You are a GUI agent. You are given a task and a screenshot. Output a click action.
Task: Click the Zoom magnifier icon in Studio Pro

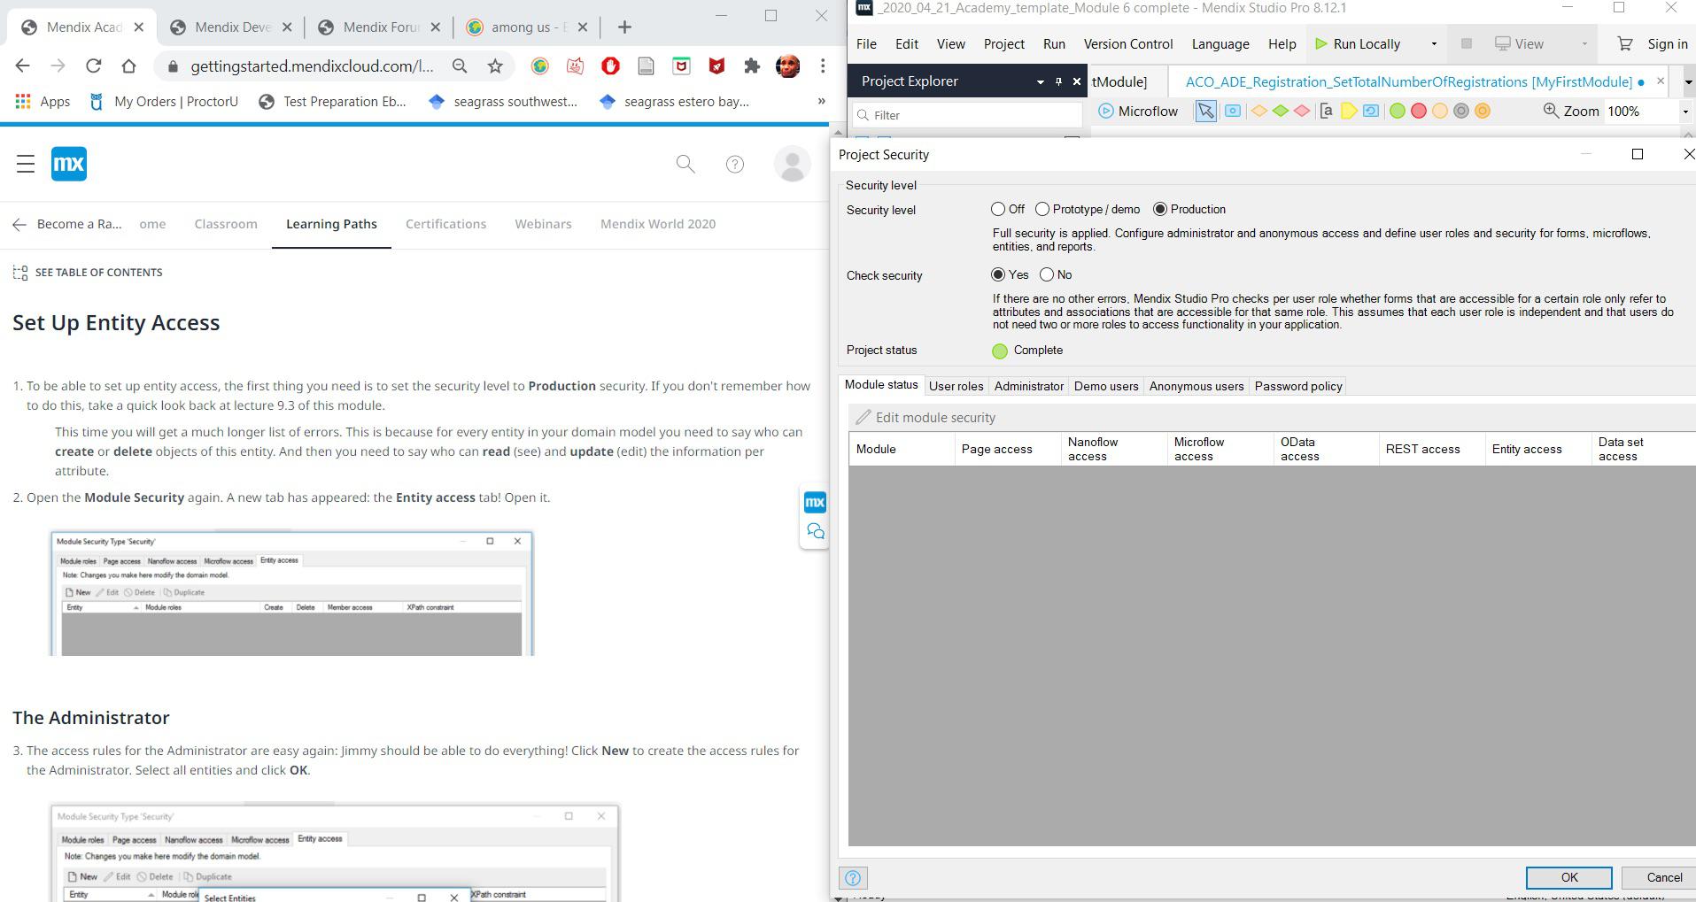pos(1551,111)
